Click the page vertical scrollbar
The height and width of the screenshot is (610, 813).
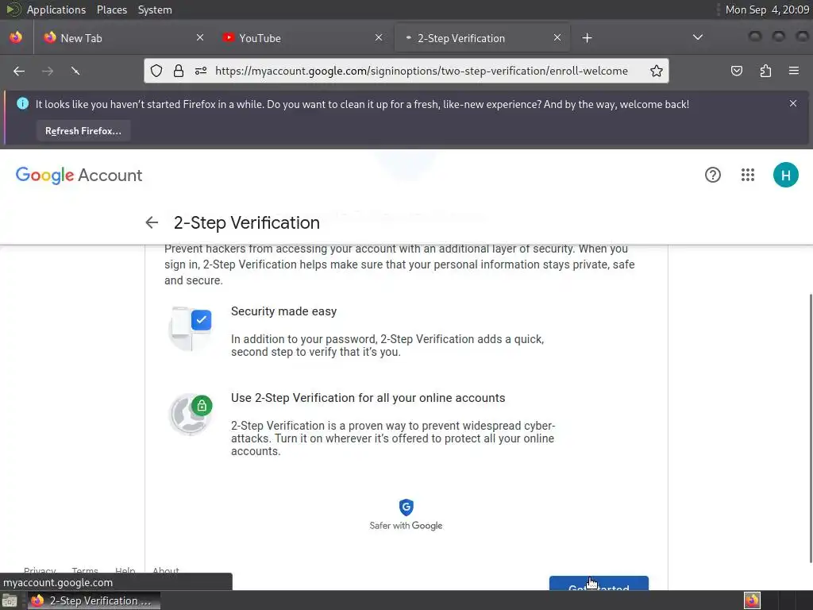tap(811, 428)
